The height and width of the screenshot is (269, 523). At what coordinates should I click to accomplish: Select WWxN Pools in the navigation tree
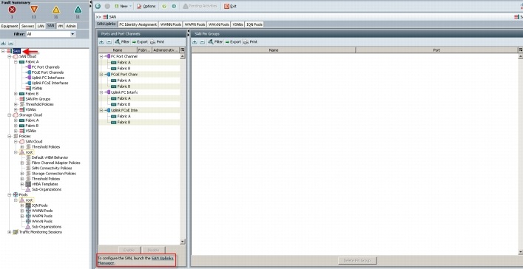point(42,221)
